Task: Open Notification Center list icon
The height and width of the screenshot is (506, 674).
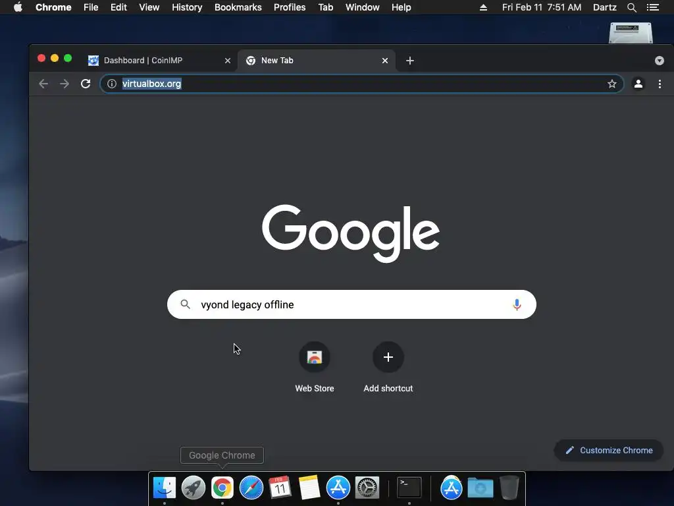Action: coord(652,7)
